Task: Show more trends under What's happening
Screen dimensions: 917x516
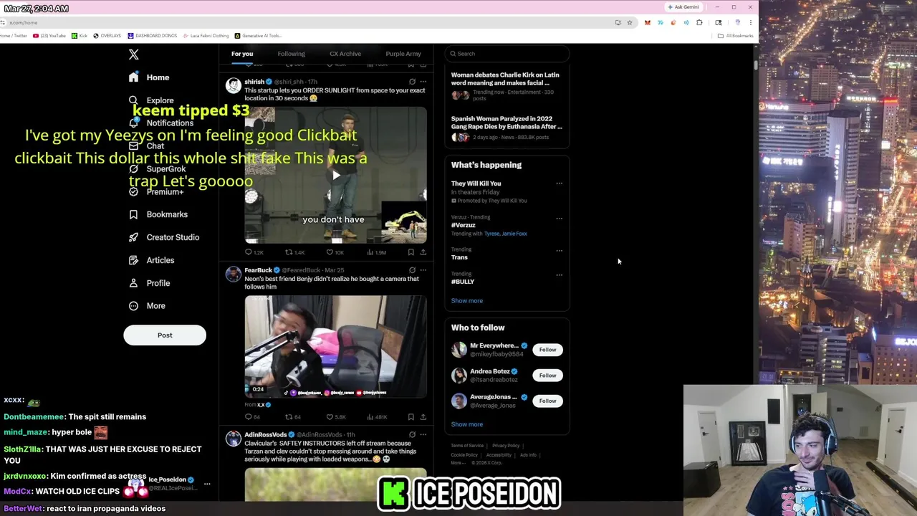Action: [x=467, y=301]
